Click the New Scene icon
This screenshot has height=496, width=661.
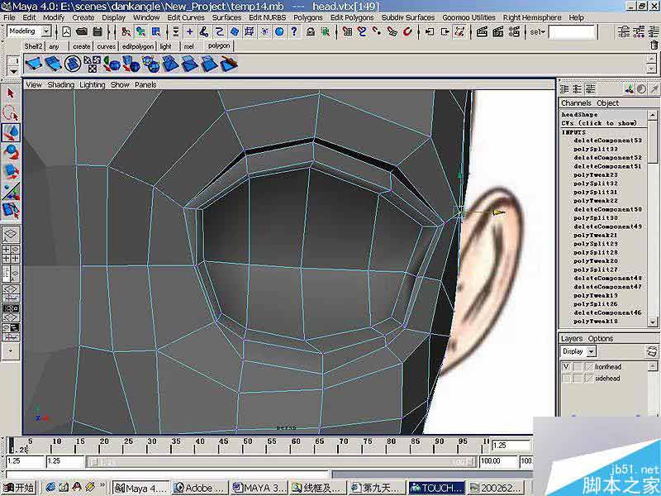67,31
